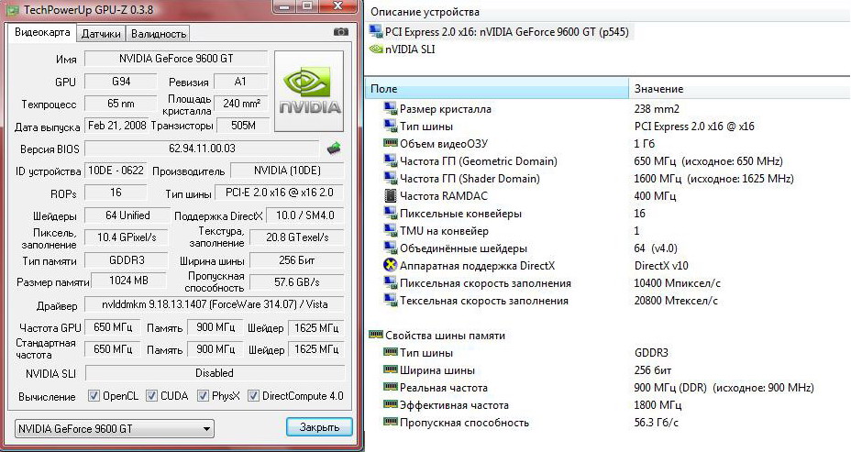Switch to the Валидность tab
This screenshot has height=452, width=851.
click(159, 34)
